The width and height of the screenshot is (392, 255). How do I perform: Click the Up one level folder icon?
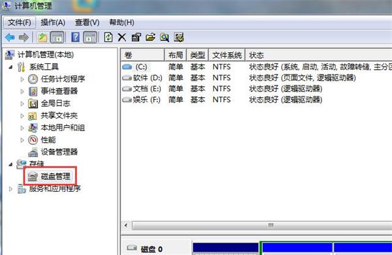click(x=42, y=38)
